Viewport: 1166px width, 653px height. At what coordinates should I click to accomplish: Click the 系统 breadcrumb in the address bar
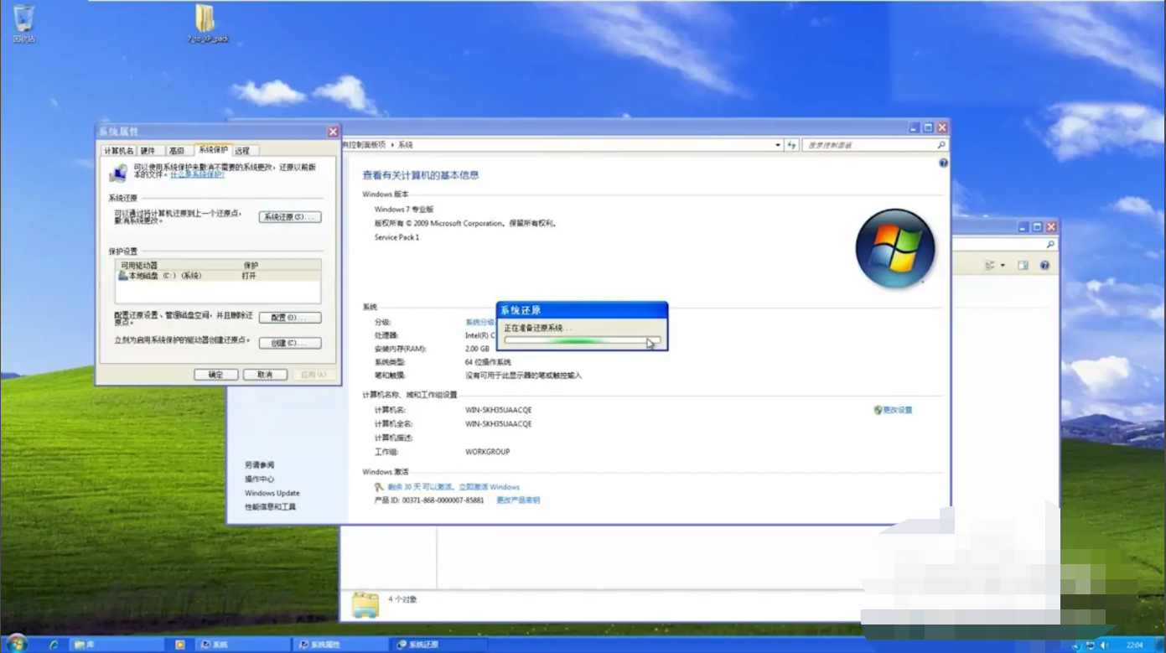tap(406, 145)
